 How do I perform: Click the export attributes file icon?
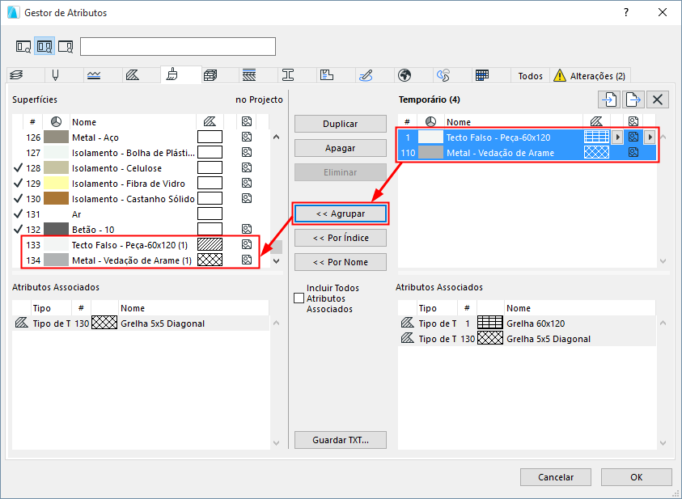tap(633, 99)
